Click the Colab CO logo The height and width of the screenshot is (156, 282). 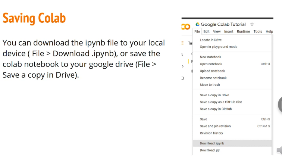186,27
